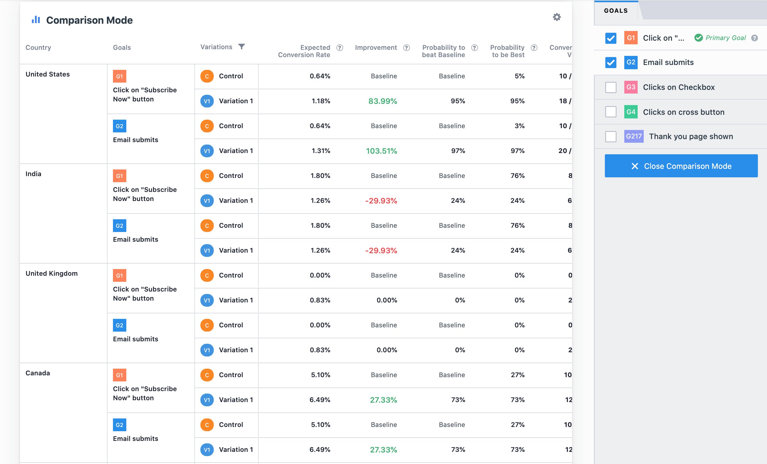Click Canada G2 Variation 1 6.49% rate
Viewport: 767px width, 464px height.
pos(320,449)
